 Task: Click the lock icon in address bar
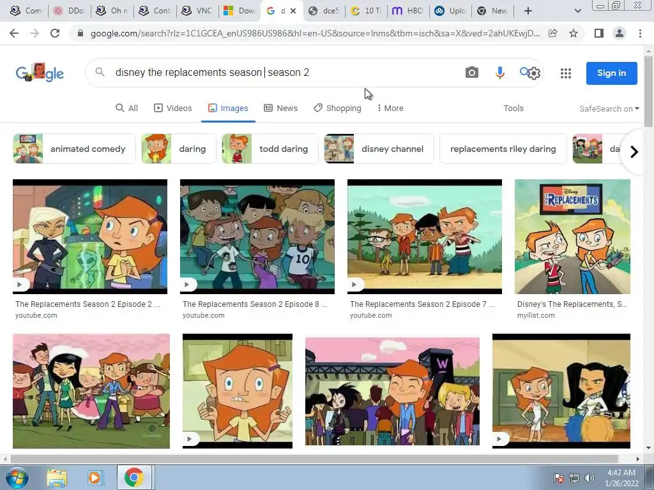click(80, 33)
